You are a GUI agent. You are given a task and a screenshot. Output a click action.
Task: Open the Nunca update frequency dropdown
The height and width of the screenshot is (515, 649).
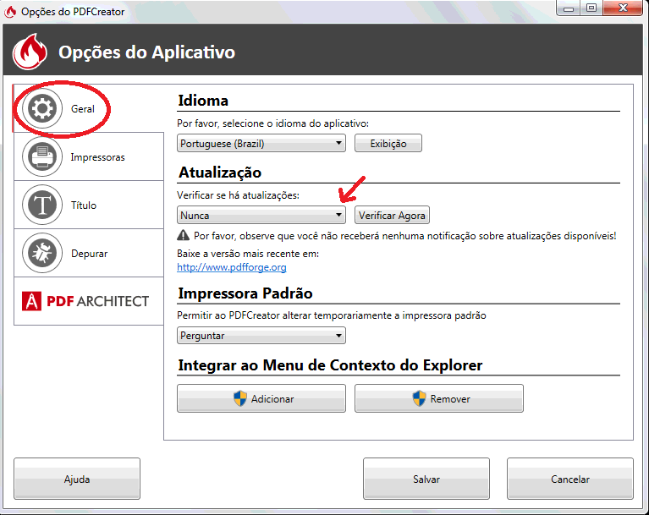click(261, 215)
